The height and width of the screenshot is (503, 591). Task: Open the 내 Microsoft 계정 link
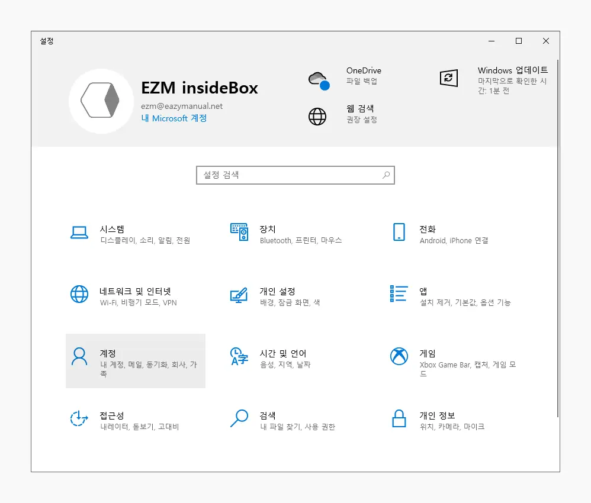coord(174,118)
